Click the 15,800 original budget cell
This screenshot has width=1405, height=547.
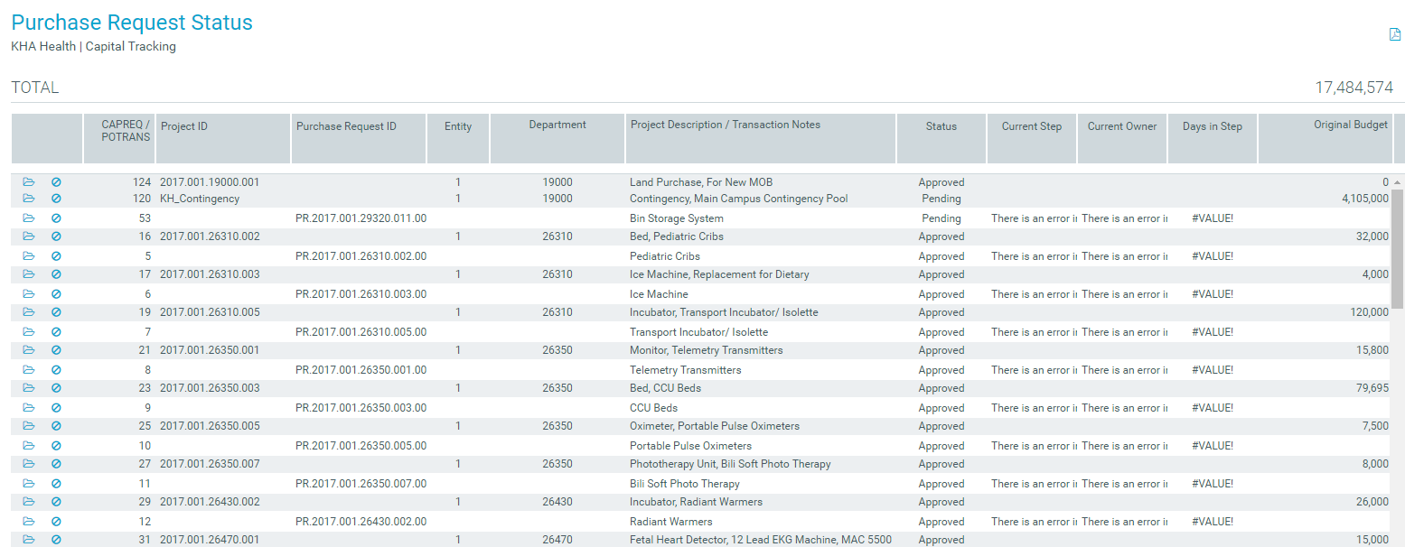[x=1372, y=350]
